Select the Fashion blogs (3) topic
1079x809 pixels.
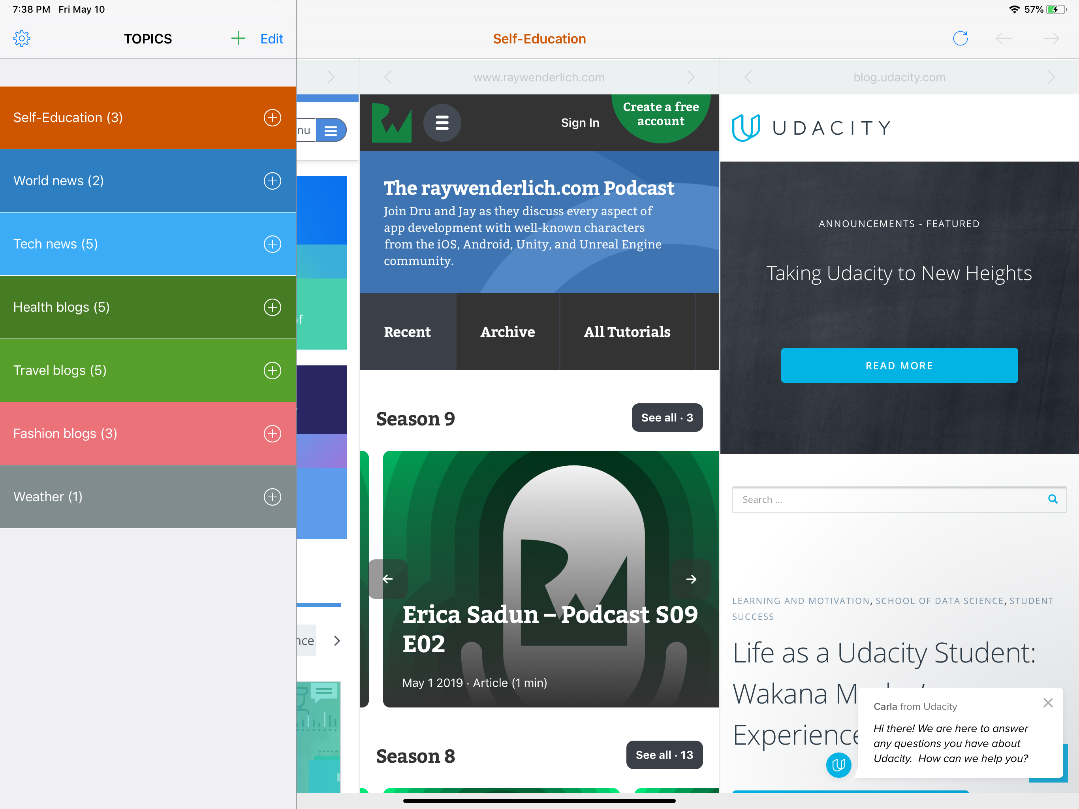[x=148, y=433]
